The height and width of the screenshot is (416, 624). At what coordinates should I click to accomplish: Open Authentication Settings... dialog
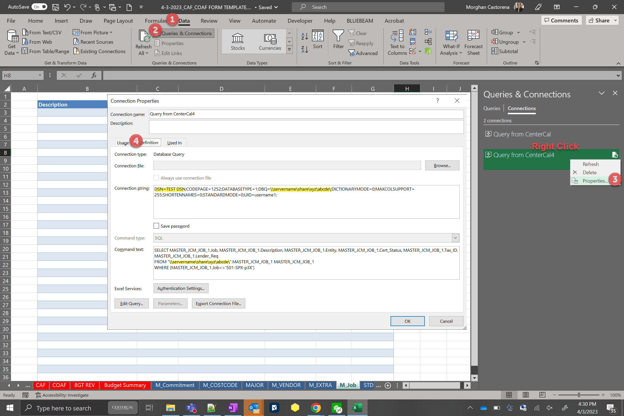coord(181,288)
